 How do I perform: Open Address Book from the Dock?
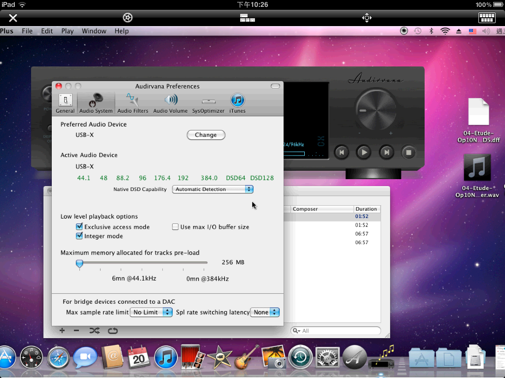112,357
